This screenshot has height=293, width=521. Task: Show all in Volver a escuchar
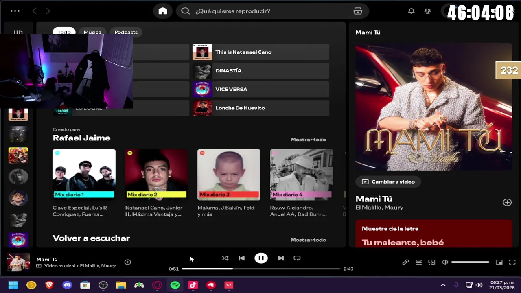pyautogui.click(x=308, y=240)
